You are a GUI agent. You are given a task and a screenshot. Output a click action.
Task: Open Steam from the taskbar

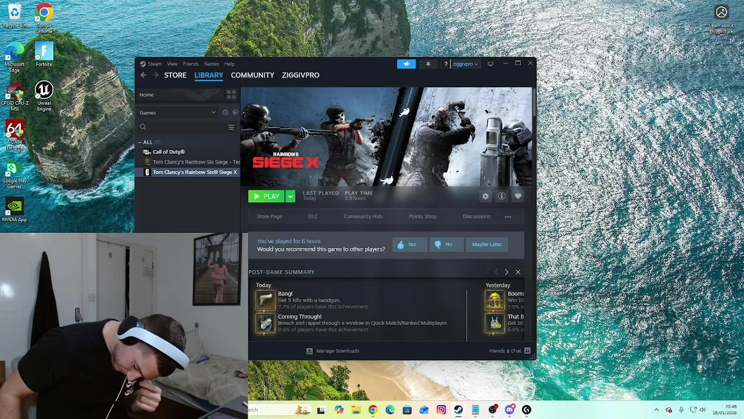459,410
